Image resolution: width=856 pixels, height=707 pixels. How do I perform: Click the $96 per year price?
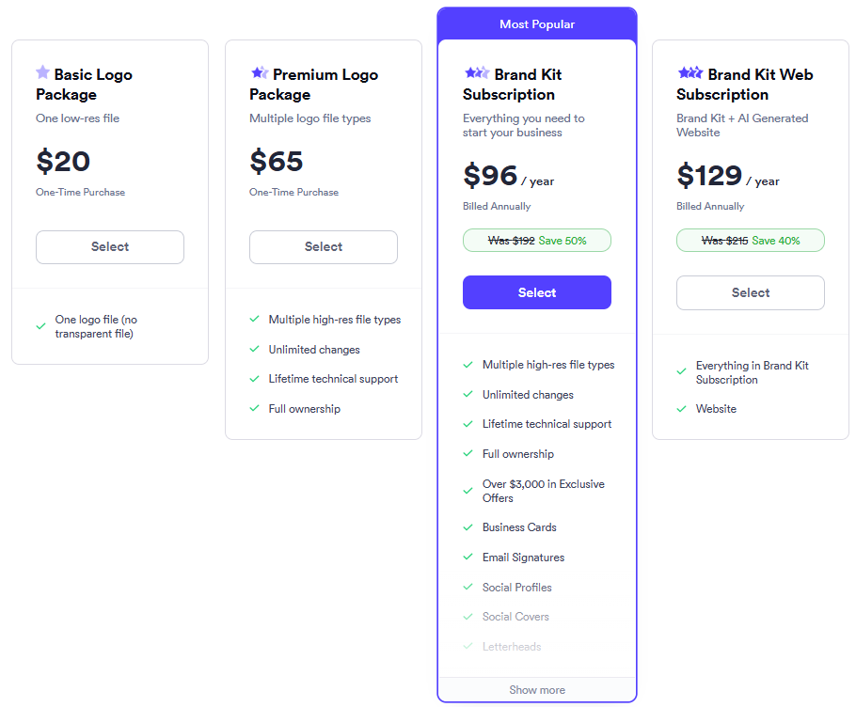pyautogui.click(x=509, y=177)
